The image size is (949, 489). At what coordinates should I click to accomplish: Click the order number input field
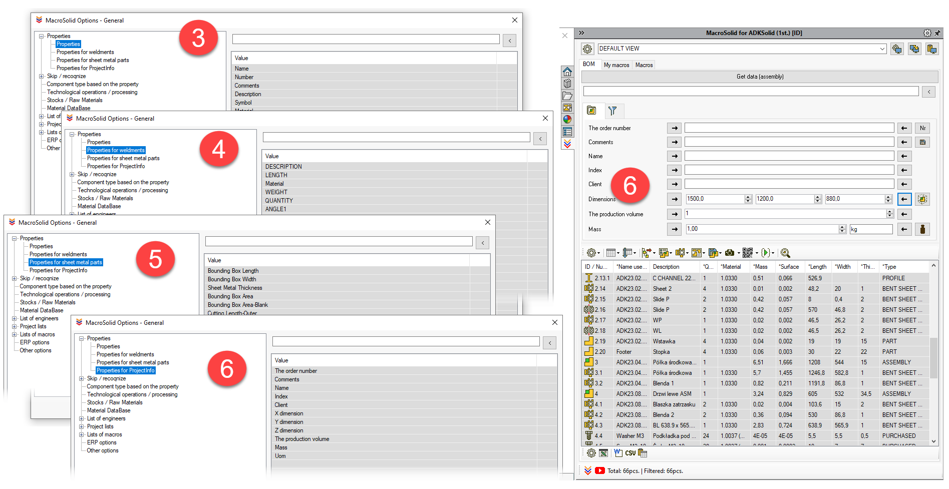(x=789, y=128)
